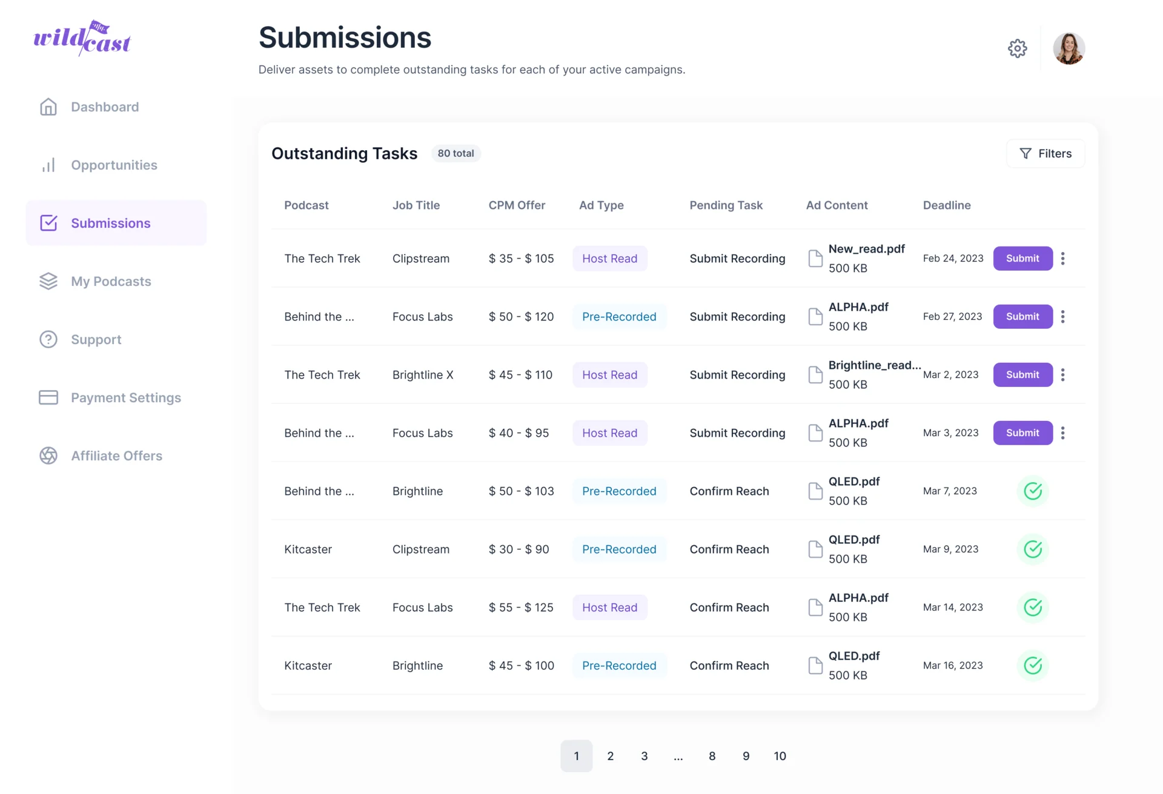This screenshot has width=1163, height=794.
Task: Click the Wildcast logo
Action: point(82,38)
